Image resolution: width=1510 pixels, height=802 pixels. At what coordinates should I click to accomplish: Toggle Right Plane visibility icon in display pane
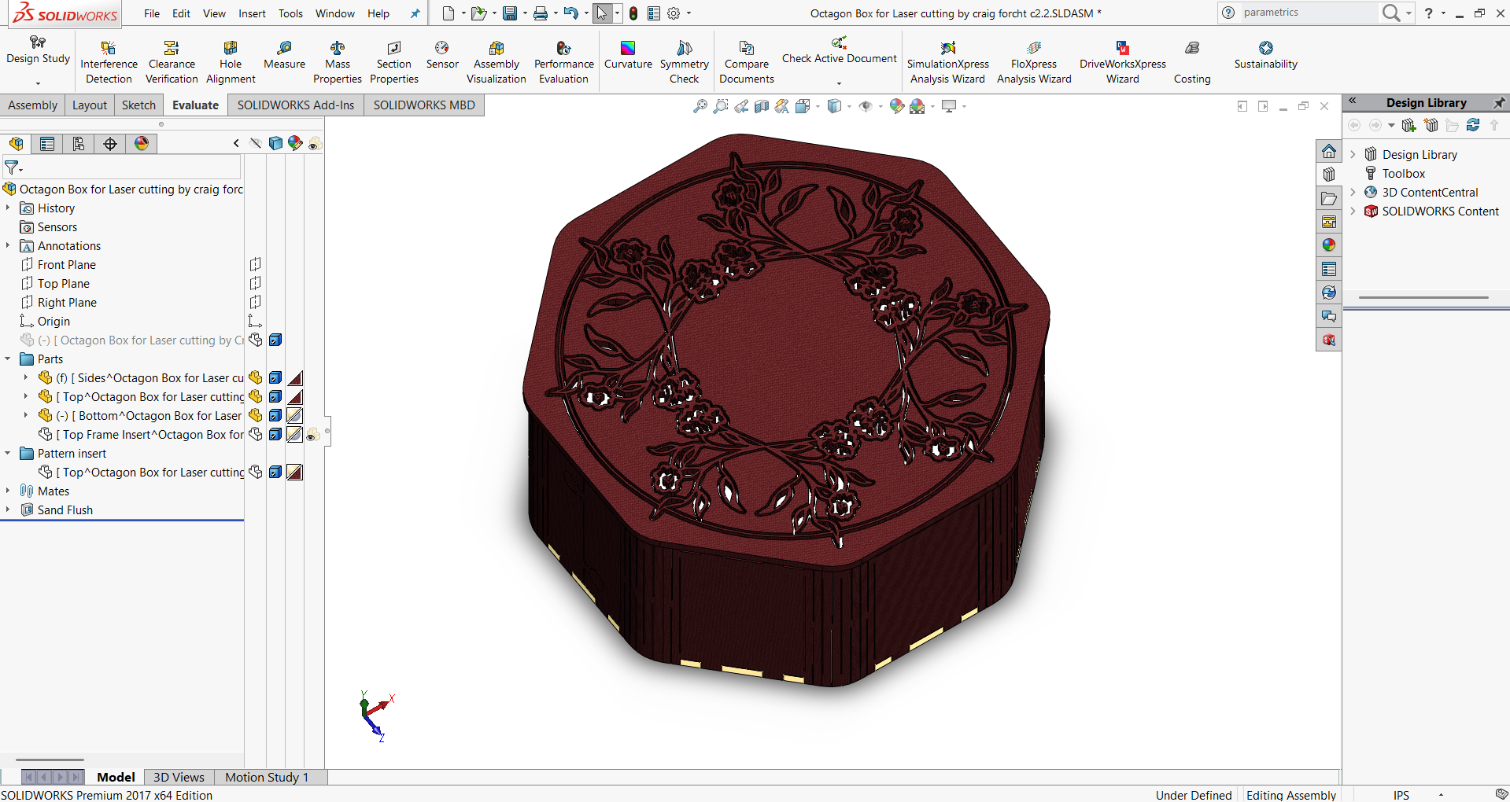click(x=255, y=302)
